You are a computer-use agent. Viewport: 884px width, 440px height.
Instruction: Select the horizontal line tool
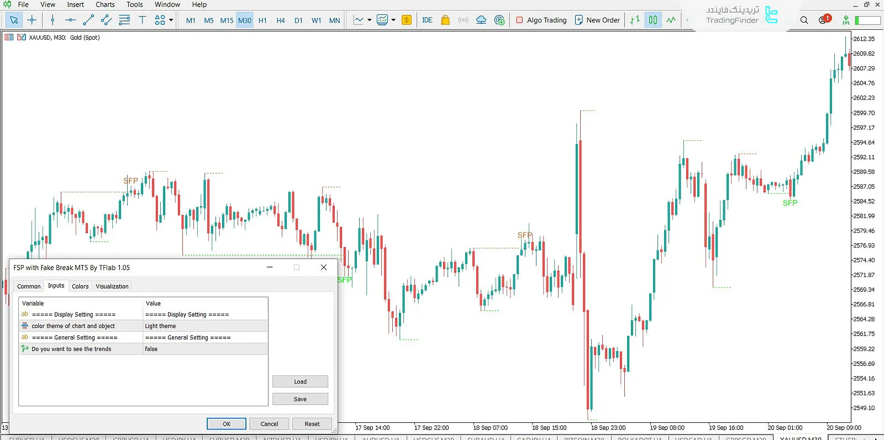click(70, 20)
